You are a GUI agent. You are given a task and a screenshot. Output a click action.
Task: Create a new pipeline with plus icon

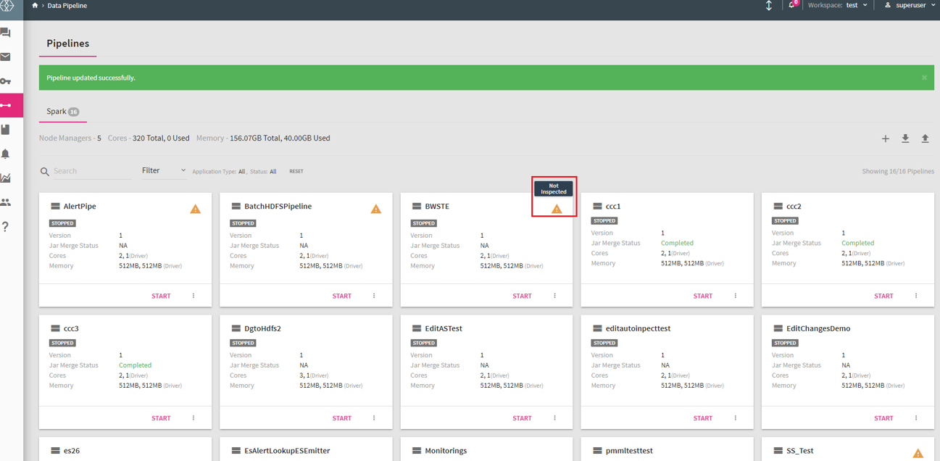click(885, 138)
